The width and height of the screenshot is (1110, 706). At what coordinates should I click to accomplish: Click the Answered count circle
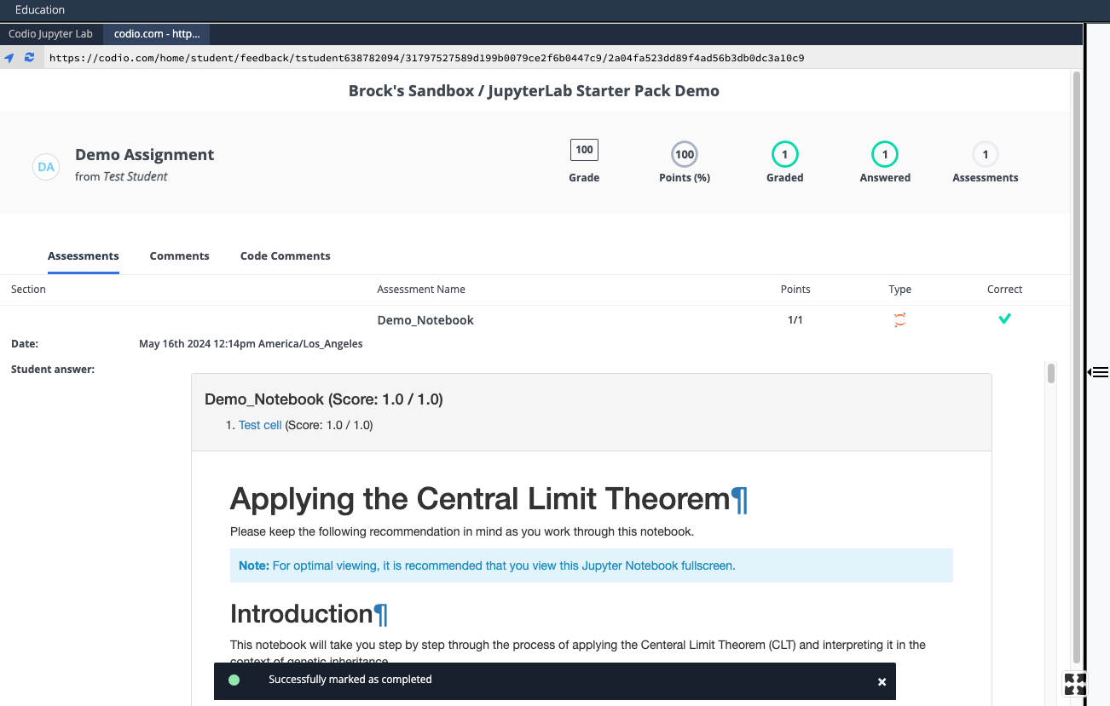point(885,154)
